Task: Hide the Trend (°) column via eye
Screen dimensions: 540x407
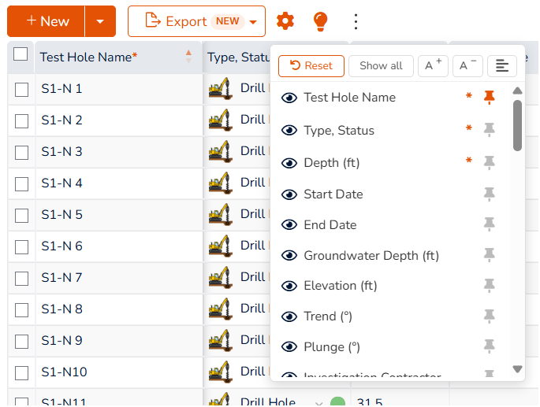Action: 289,316
